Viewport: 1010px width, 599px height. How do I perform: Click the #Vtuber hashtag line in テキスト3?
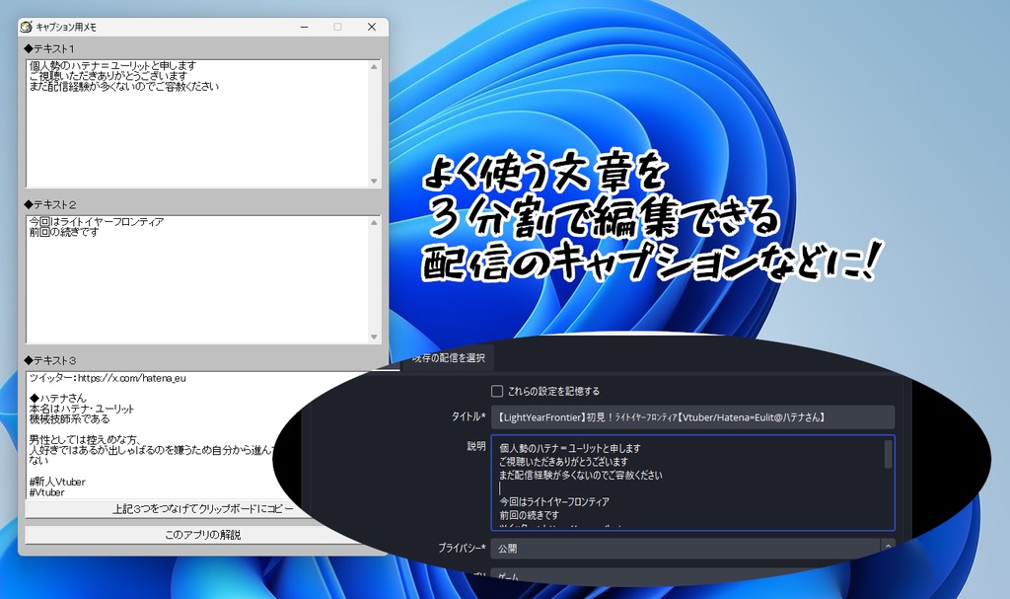47,492
